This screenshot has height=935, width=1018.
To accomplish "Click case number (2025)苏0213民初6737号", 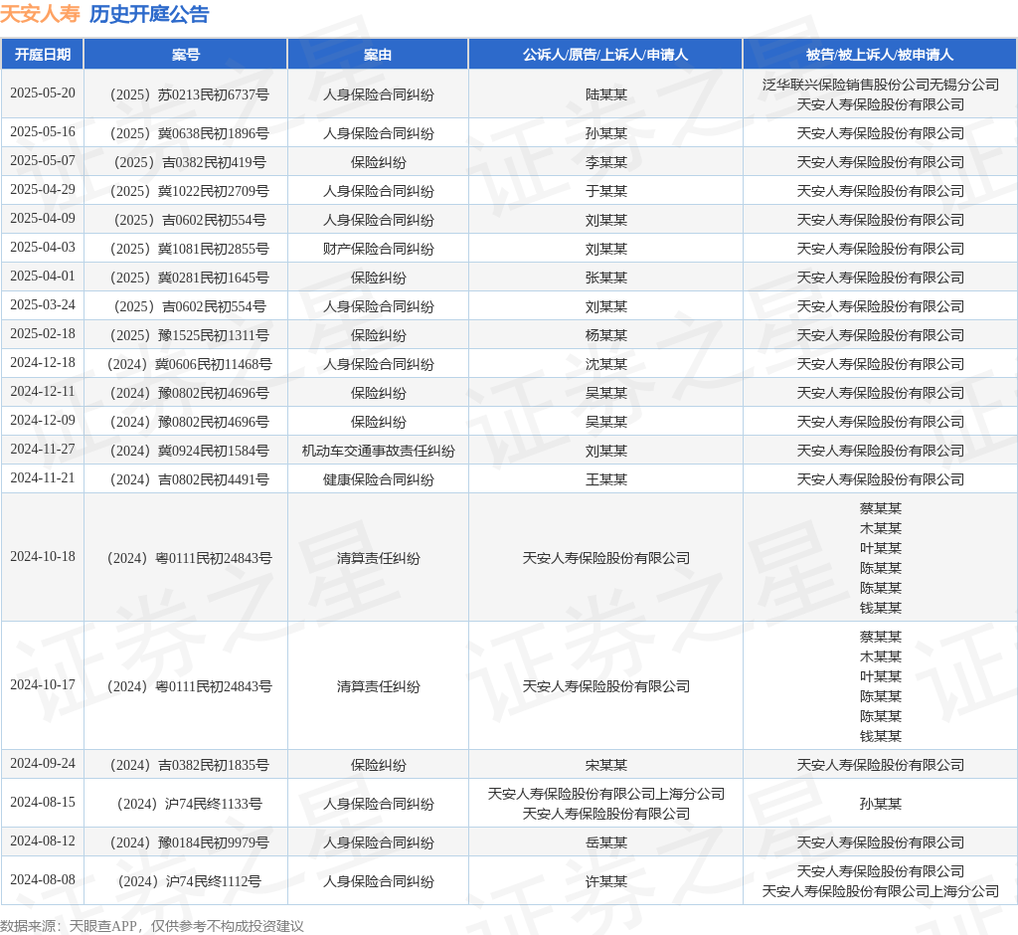I will [x=186, y=94].
